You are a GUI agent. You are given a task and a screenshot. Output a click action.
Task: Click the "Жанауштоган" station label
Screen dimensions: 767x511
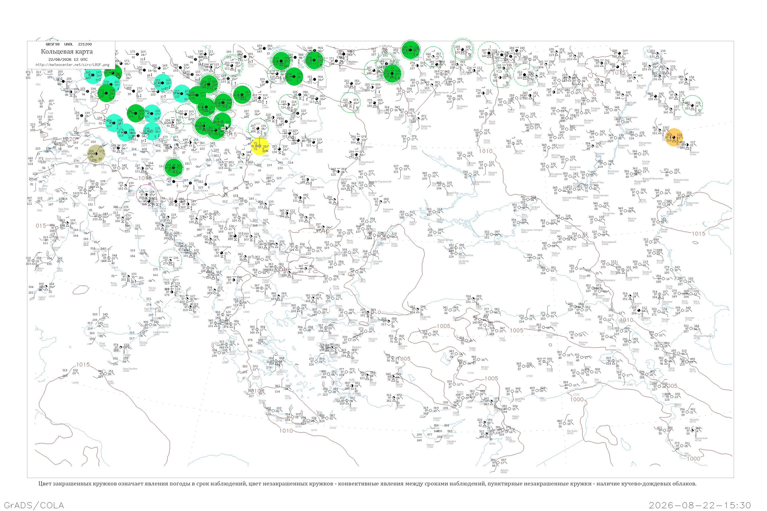pyautogui.click(x=681, y=180)
